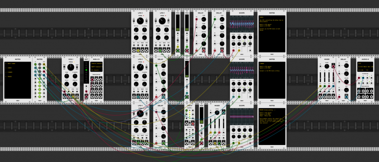The width and height of the screenshot is (379, 162).
Task: Click the VCO-1 PWM input port
Action: (77, 91)
